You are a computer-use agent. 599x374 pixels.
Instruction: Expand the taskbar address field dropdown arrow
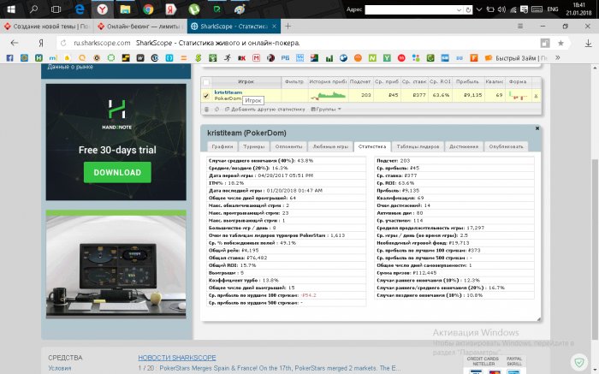pyautogui.click(x=460, y=10)
